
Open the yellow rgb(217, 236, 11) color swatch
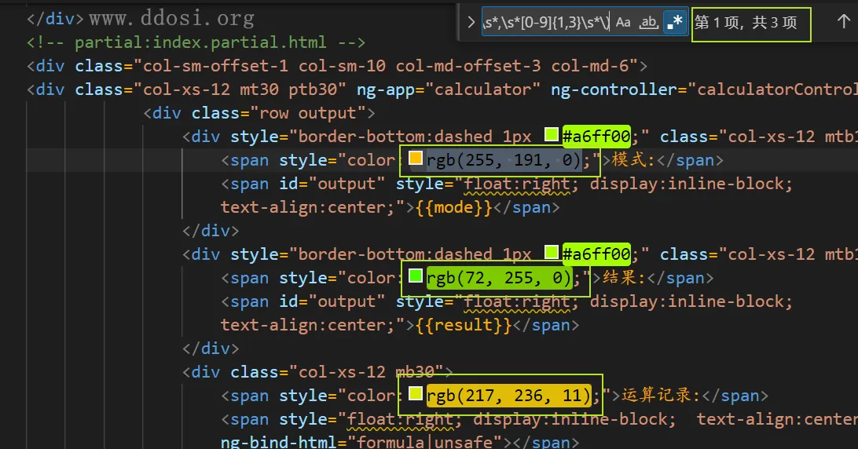pyautogui.click(x=416, y=395)
